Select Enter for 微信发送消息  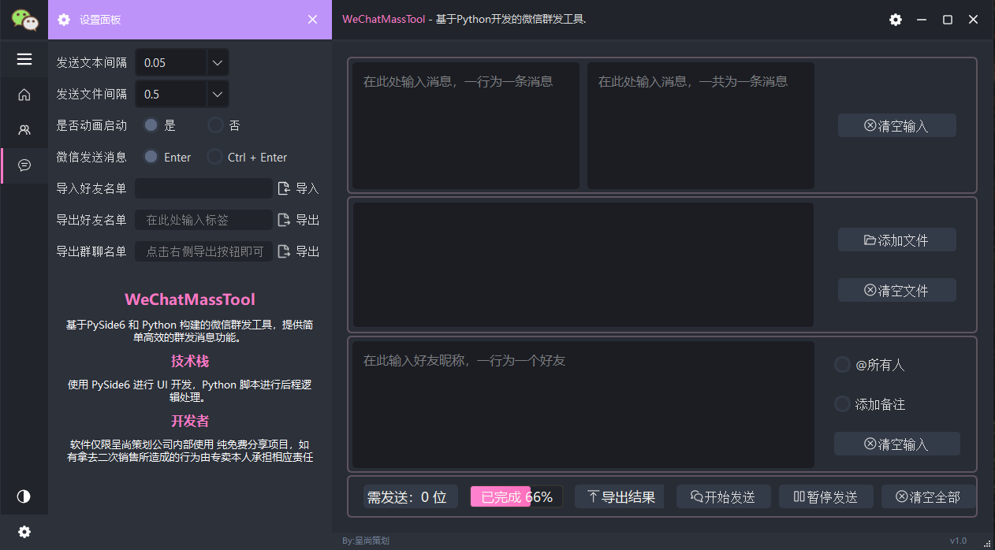click(151, 157)
